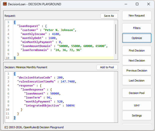Click line 12 closing brace in decision editor
The height and width of the screenshot is (131, 155).
click(15, 117)
